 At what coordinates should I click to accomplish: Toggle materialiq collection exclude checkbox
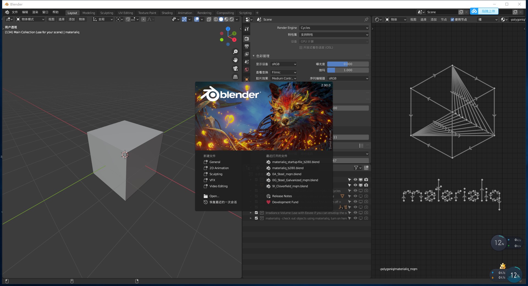(x=256, y=218)
